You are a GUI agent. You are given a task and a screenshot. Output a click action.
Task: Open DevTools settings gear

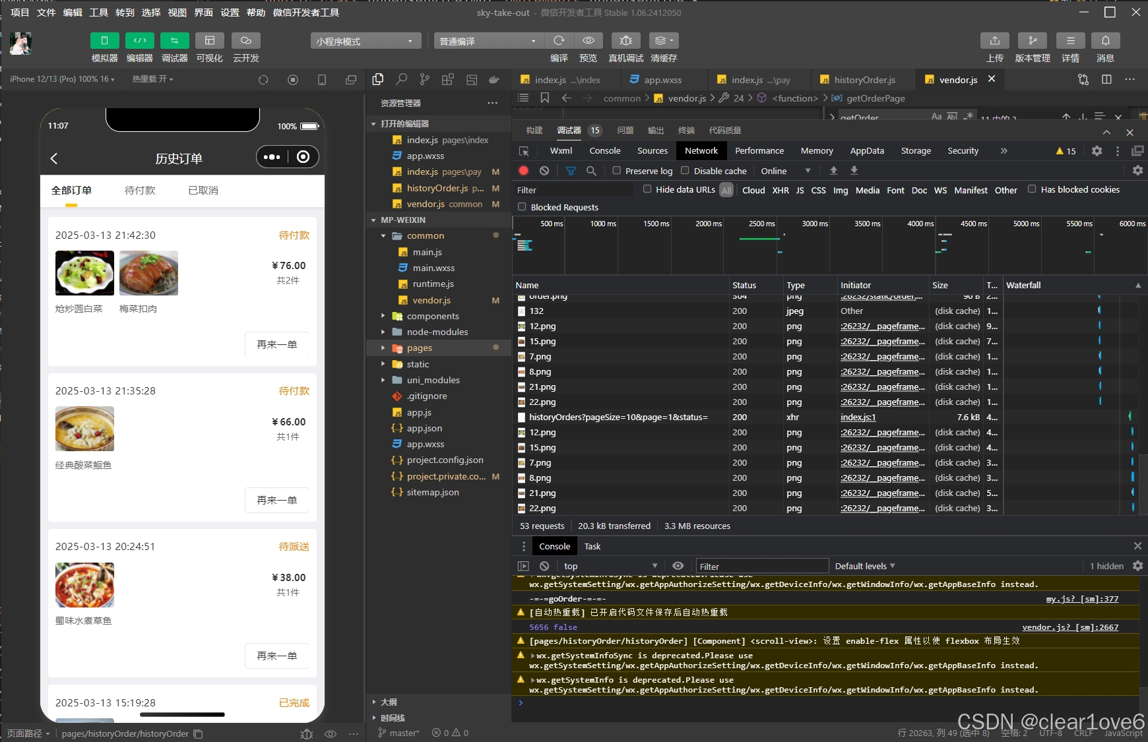(x=1097, y=151)
